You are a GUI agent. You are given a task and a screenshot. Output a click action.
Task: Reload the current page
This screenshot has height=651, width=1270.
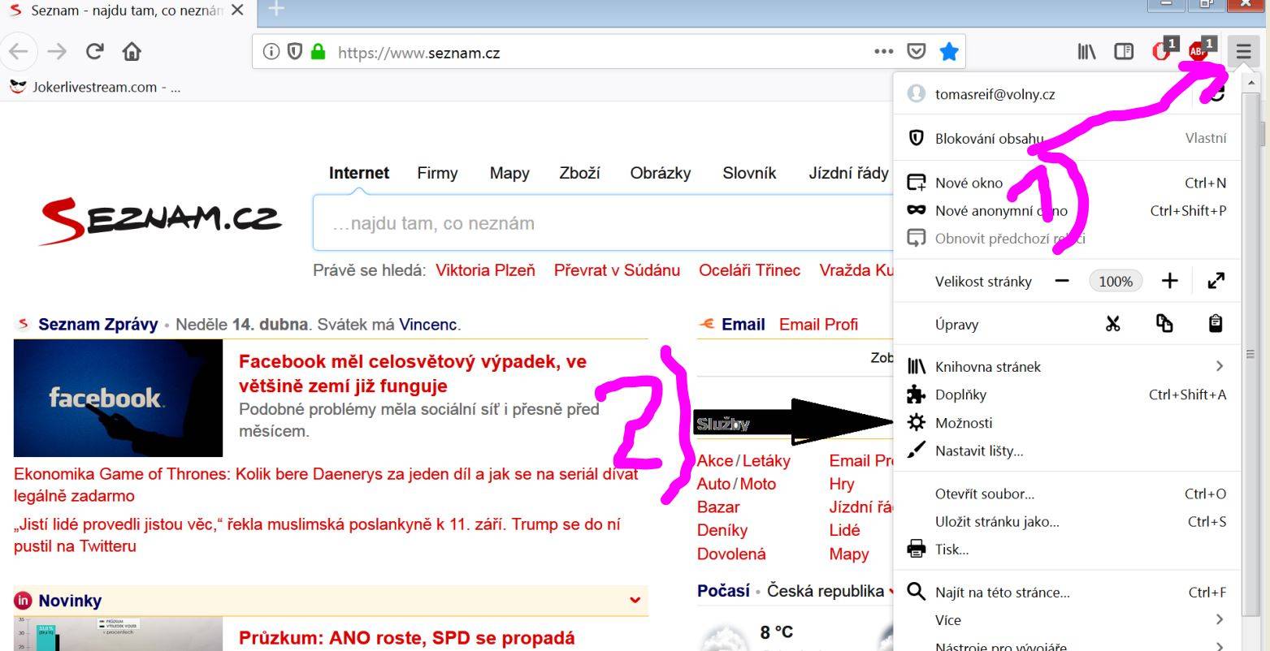95,52
